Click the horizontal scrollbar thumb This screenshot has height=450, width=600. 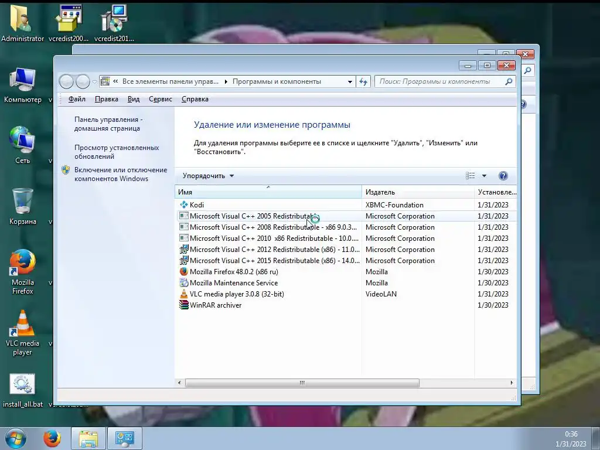(302, 383)
